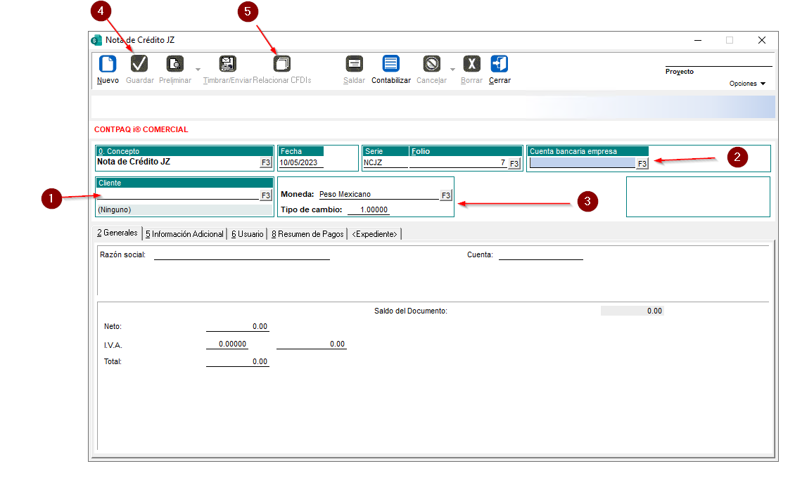Click the Saldo del Documento value
This screenshot has height=478, width=795.
632,311
